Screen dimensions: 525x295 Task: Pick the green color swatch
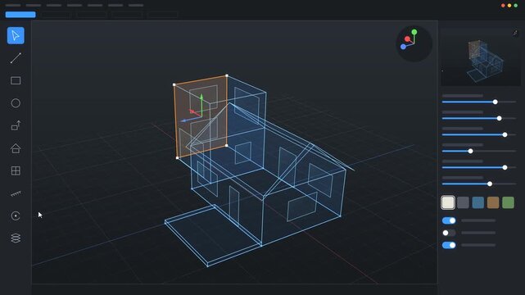(508, 202)
